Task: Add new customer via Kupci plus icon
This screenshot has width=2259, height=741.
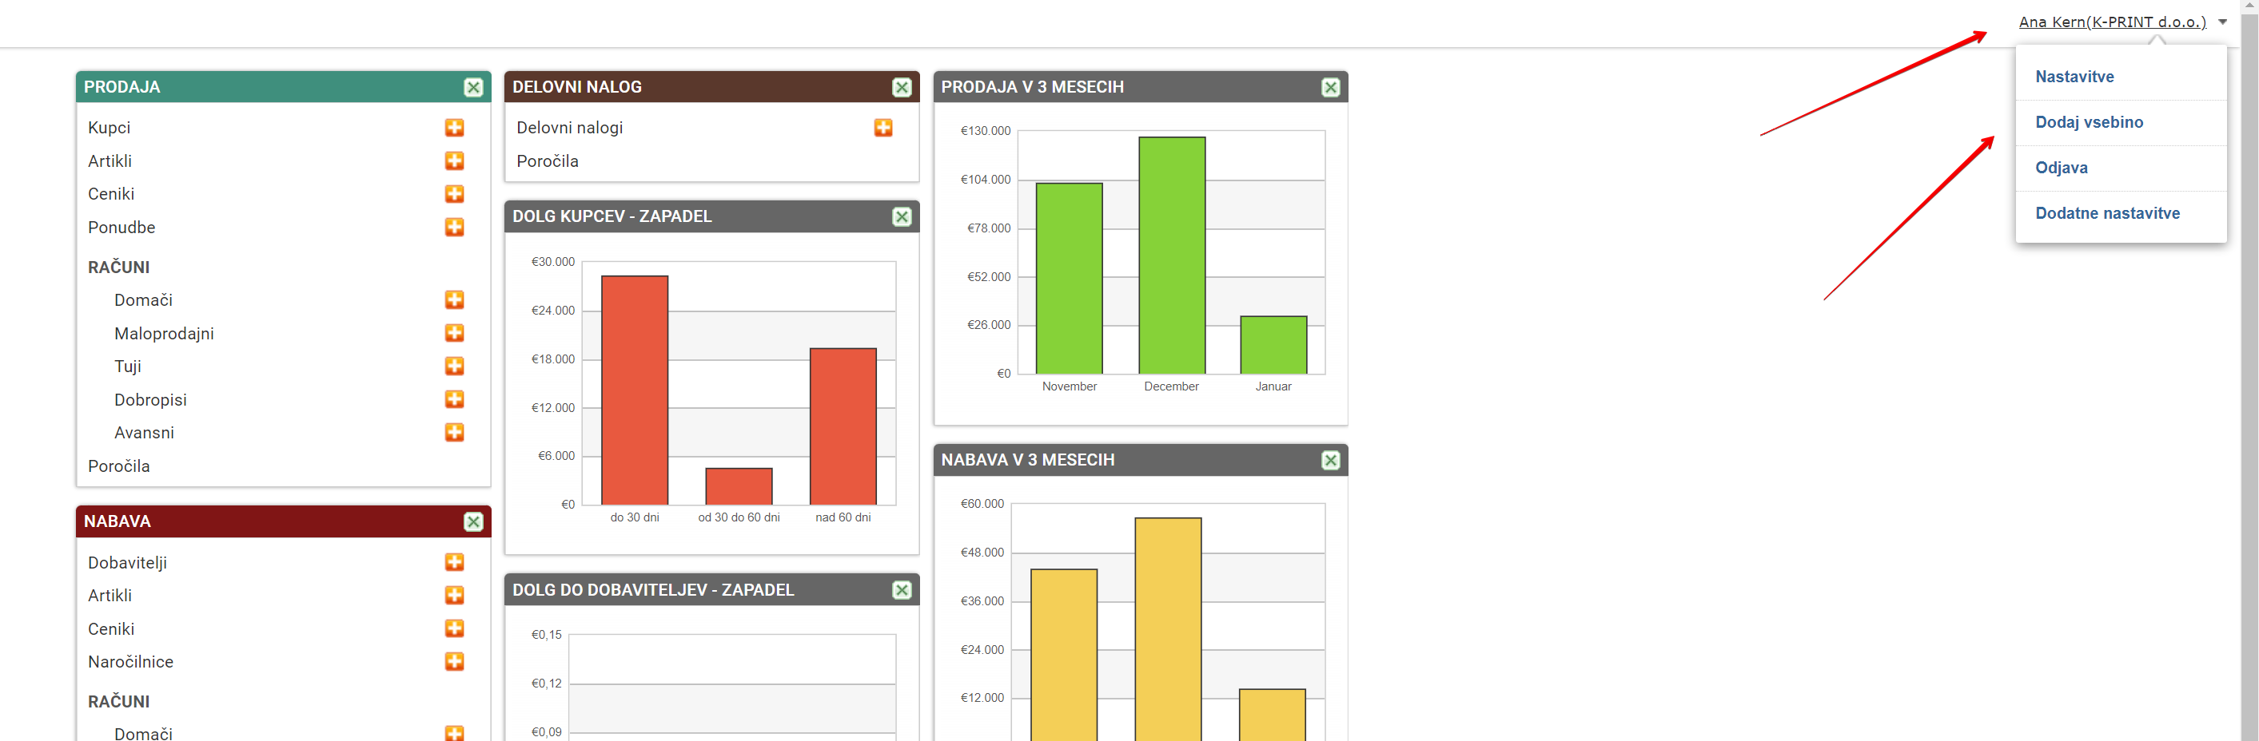Action: coord(454,128)
